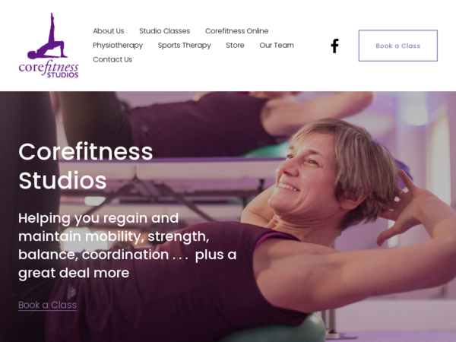Image resolution: width=456 pixels, height=342 pixels.
Task: Open the Contact Us page
Action: (112, 59)
